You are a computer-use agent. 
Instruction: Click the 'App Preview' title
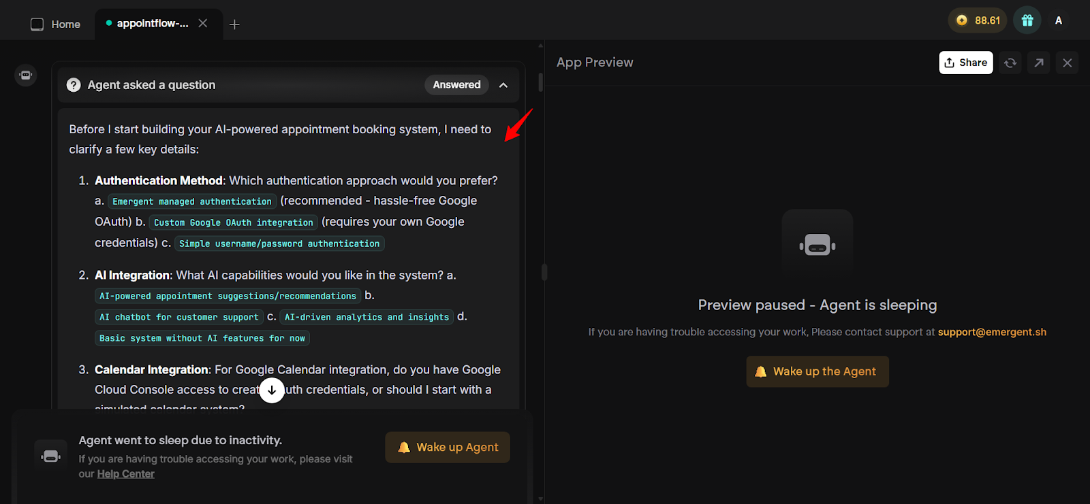(x=595, y=62)
